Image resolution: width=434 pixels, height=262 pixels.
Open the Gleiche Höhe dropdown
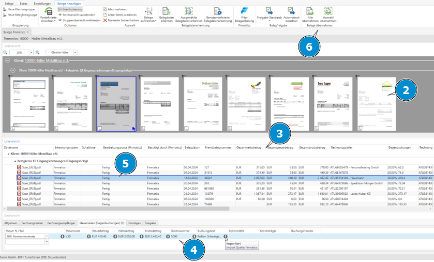pos(75,53)
